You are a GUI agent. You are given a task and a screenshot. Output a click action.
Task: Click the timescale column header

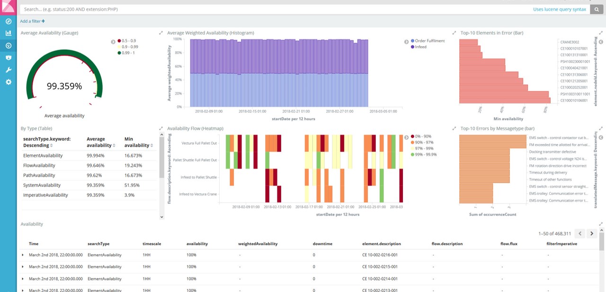(152, 244)
